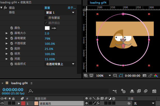Toggle the 起始 stopwatch
160x106 pixels.
coord(12,48)
